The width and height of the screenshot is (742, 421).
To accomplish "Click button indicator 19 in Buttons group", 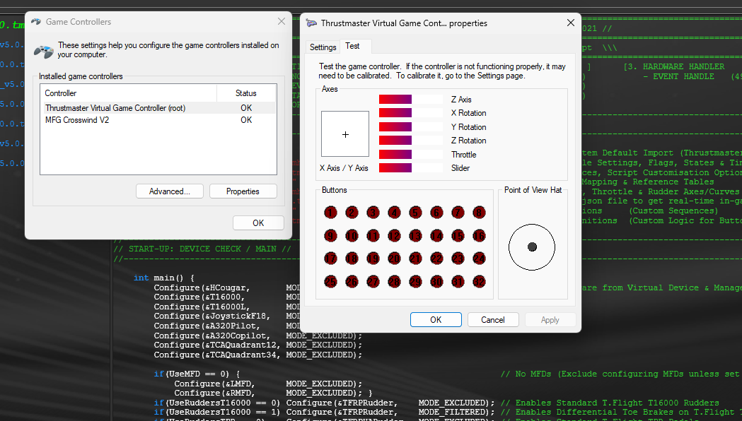I will tap(373, 259).
